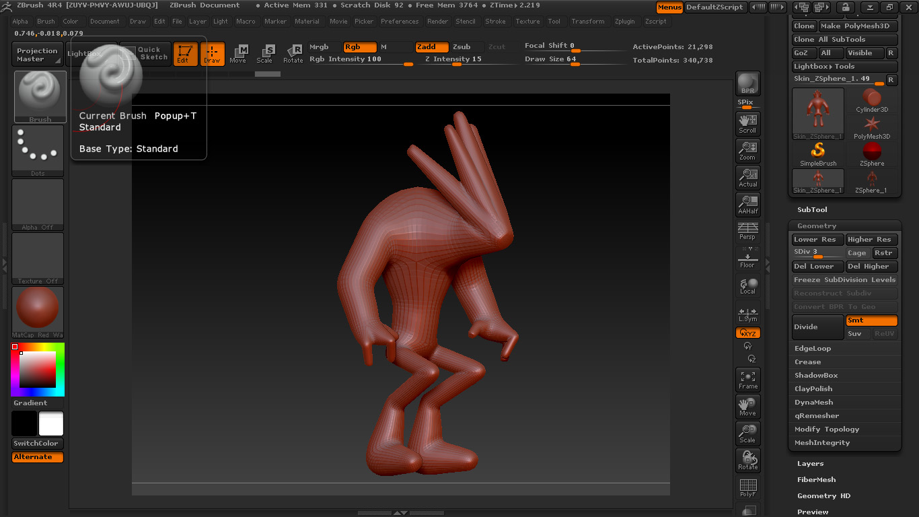919x517 pixels.
Task: Expand the ClayPolish subsection
Action: 813,389
